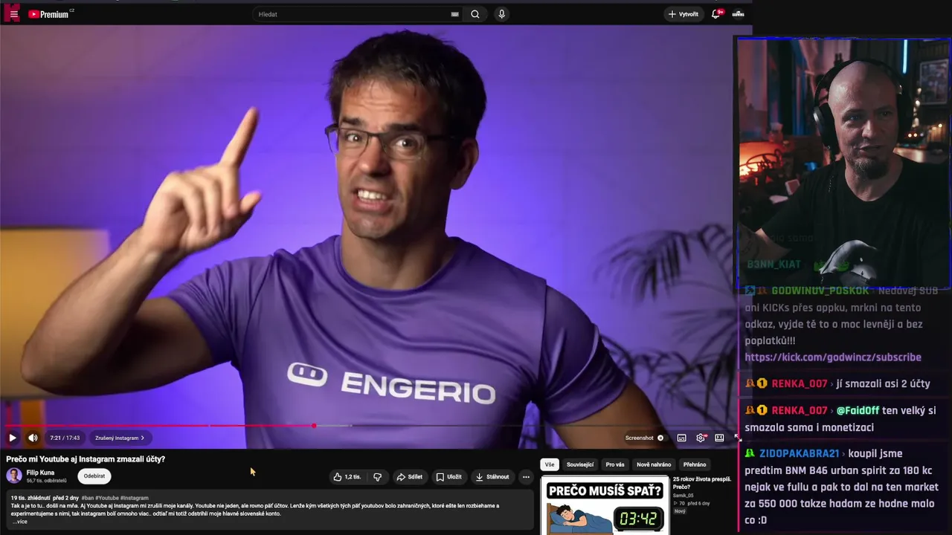Click the 'jí smazali asi 2 účty' chat message

click(884, 384)
